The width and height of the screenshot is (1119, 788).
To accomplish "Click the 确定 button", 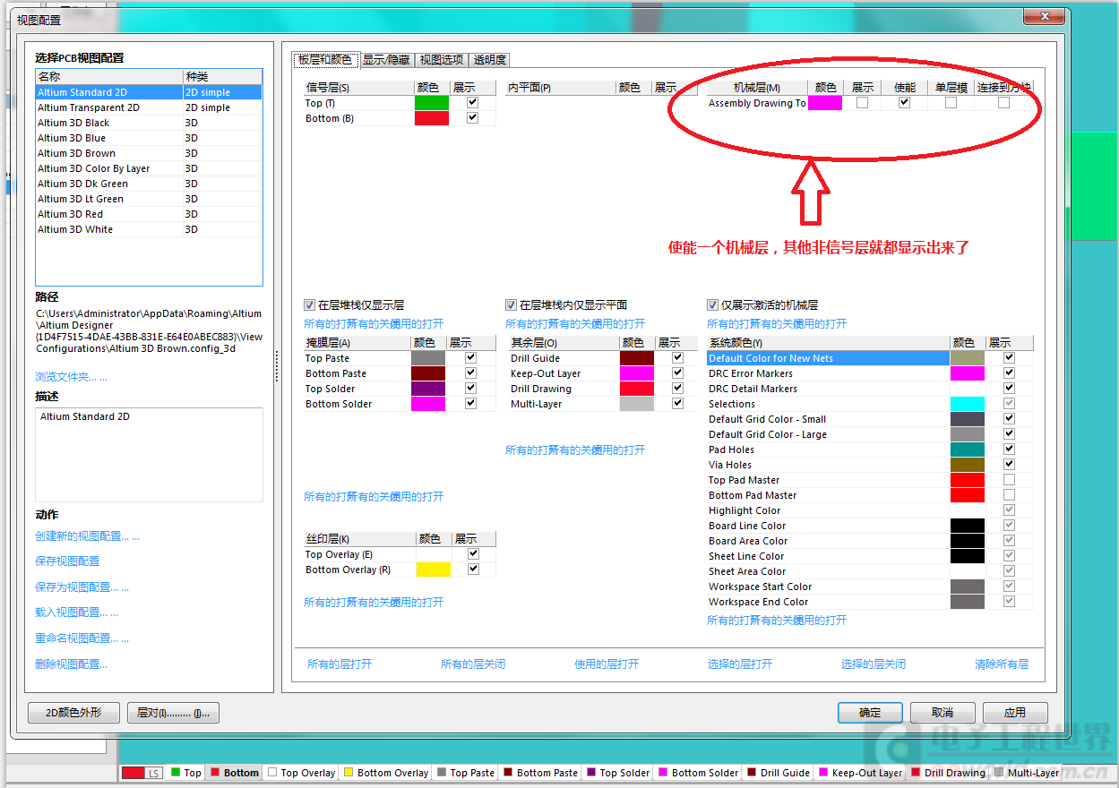I will coord(870,713).
